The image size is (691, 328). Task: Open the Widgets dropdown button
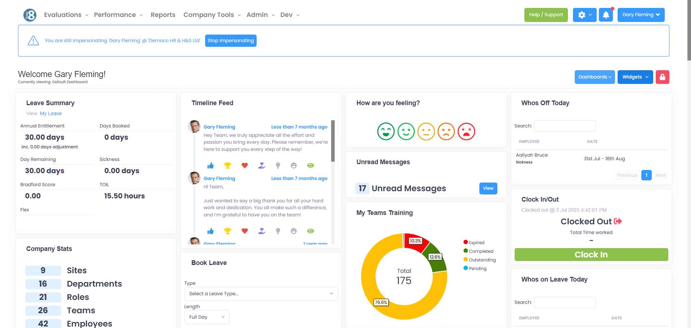tap(635, 77)
